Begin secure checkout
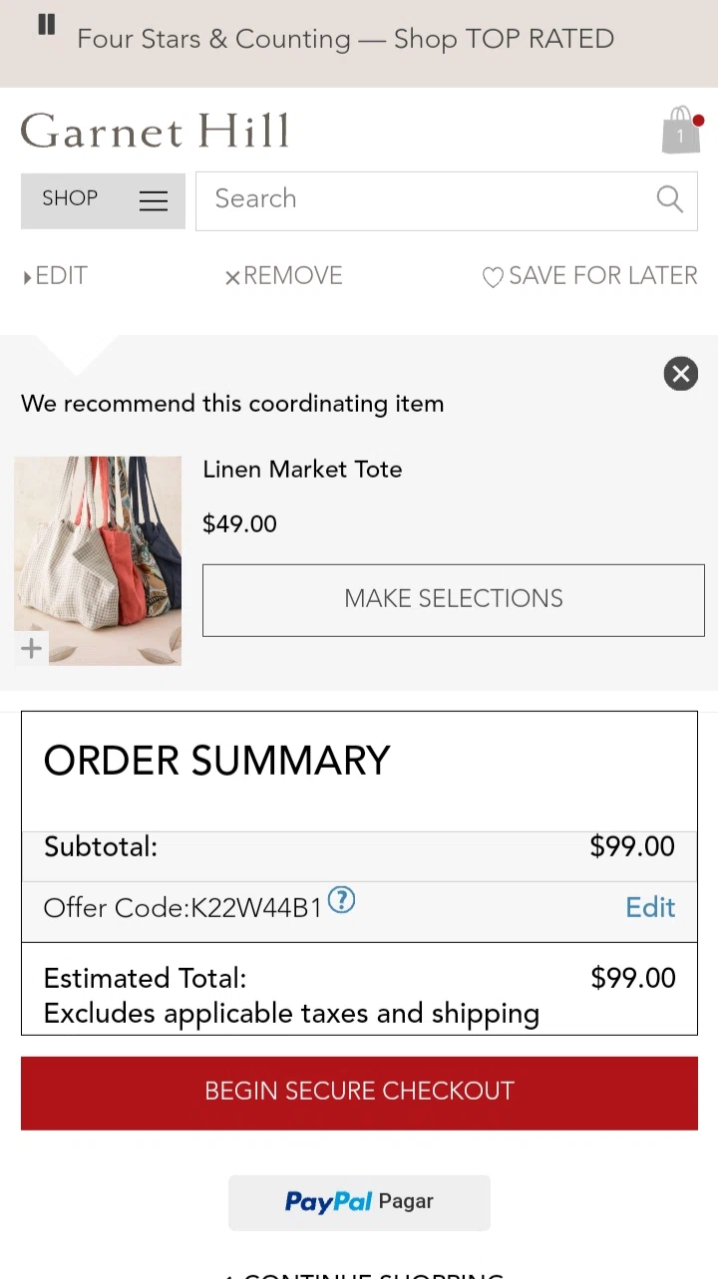Viewport: 718px width, 1279px height. 359,1092
